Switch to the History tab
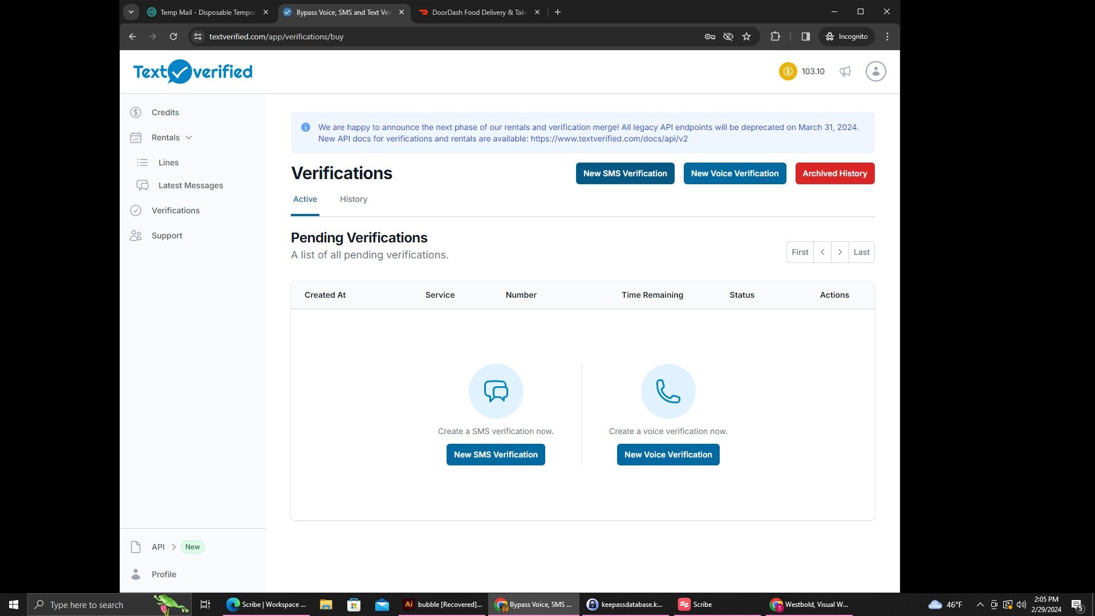The image size is (1095, 616). (x=354, y=199)
